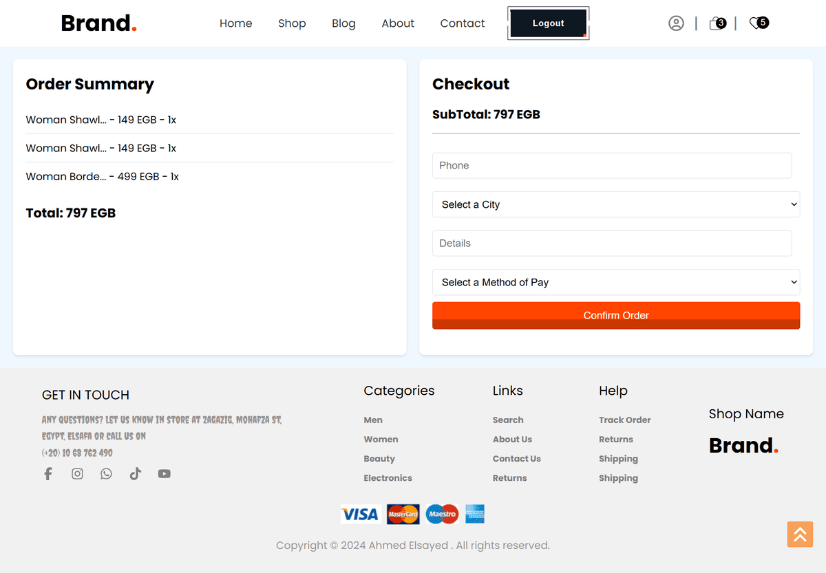Open the WhatsApp icon in footer
The width and height of the screenshot is (826, 573).
(106, 474)
